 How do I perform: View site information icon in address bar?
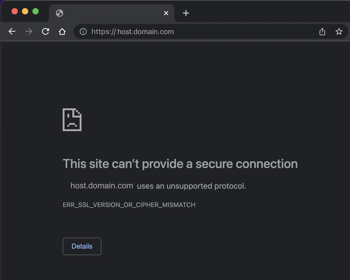(x=83, y=32)
